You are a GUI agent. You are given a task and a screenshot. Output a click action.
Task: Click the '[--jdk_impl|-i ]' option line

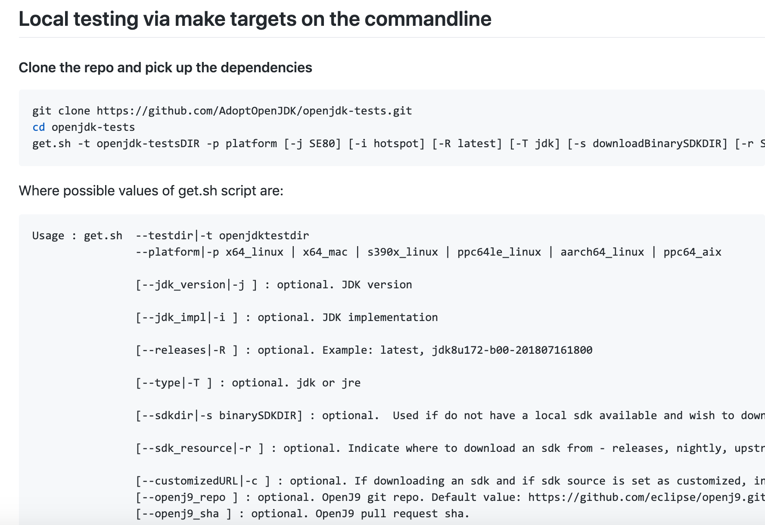[287, 318]
